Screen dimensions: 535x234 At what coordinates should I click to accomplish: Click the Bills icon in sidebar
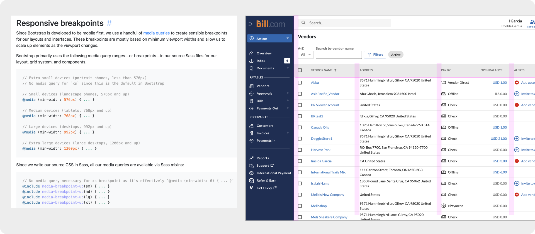point(251,101)
